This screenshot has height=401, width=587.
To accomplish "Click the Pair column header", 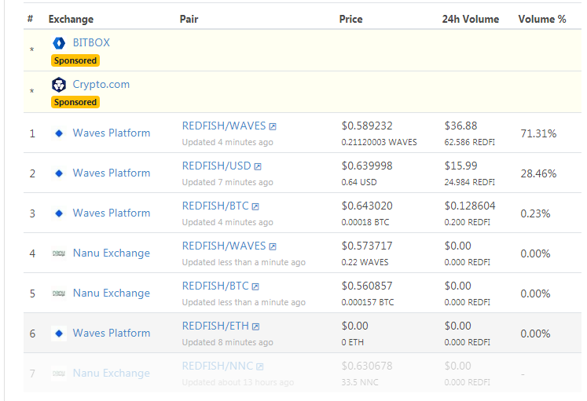I will click(x=189, y=19).
